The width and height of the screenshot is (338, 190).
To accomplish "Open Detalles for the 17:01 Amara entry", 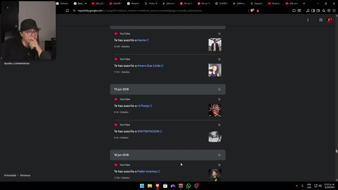I will click(125, 72).
